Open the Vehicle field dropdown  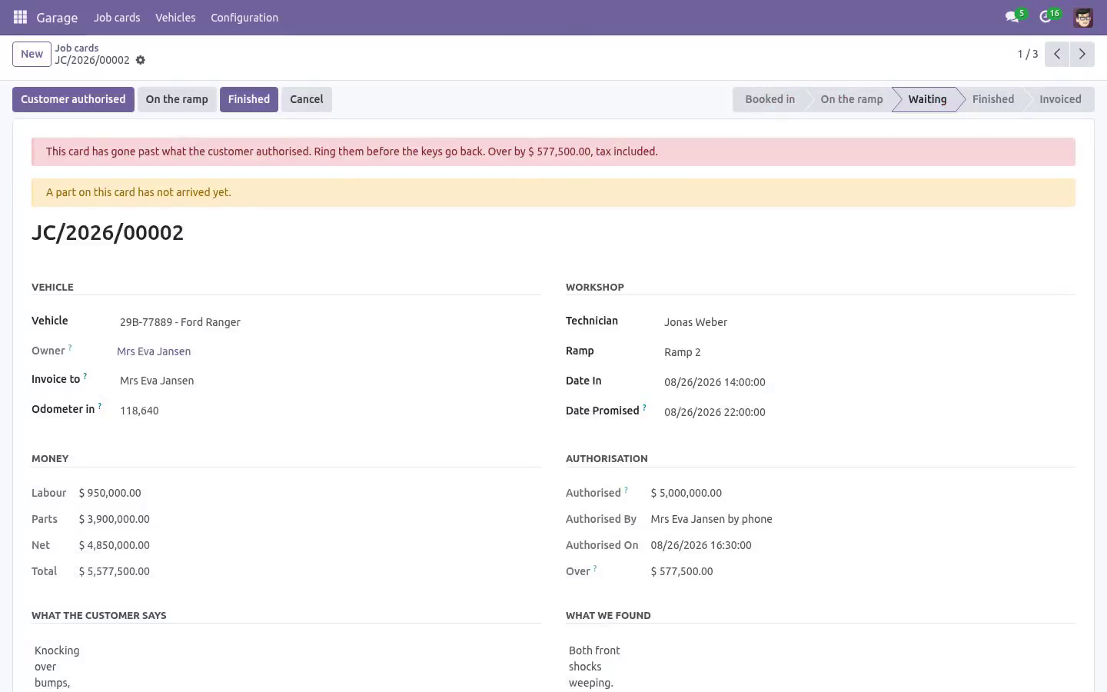329,322
